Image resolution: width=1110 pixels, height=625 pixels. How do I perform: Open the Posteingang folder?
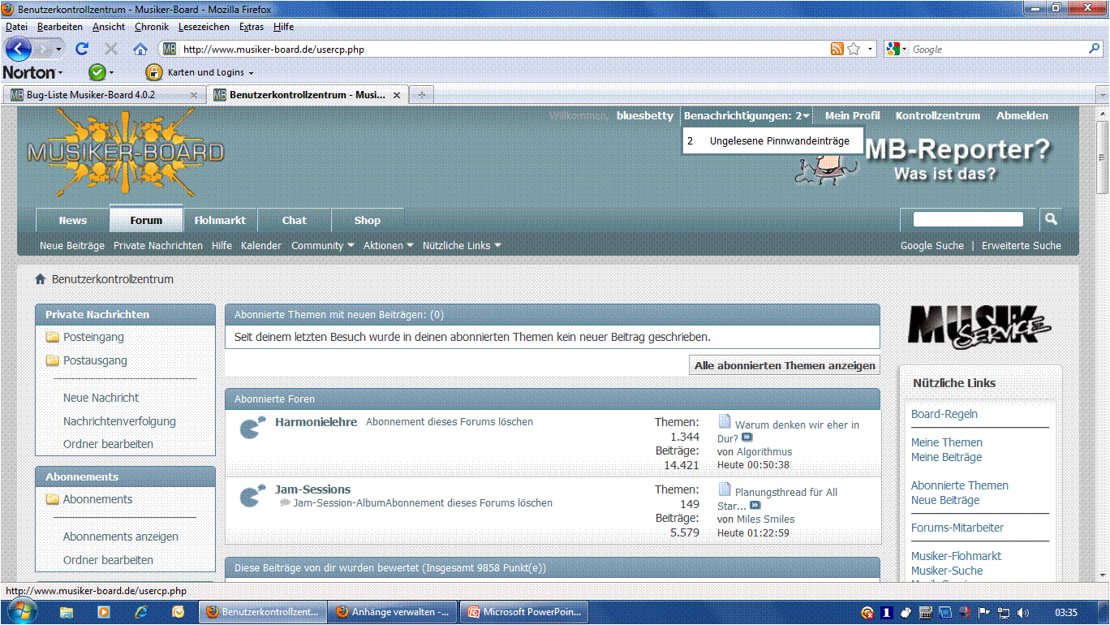pos(93,337)
